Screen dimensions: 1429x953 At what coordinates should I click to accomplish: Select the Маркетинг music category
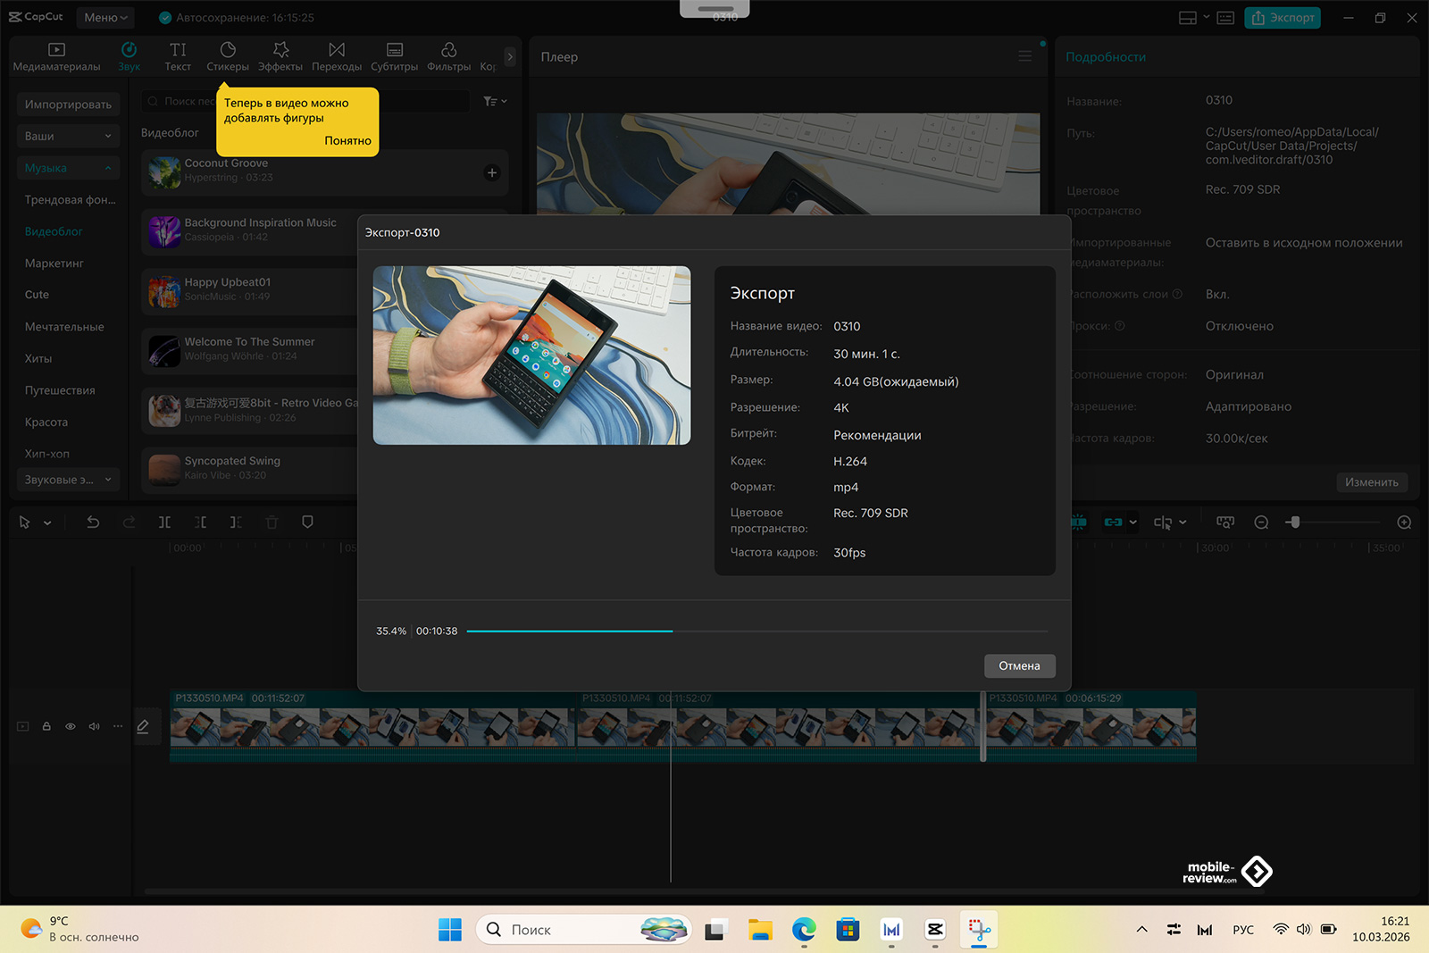click(54, 263)
